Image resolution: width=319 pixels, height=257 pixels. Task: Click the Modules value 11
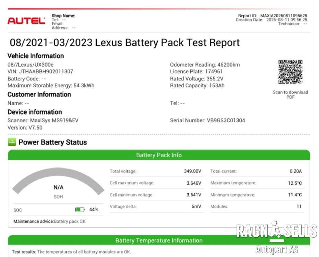(299, 206)
